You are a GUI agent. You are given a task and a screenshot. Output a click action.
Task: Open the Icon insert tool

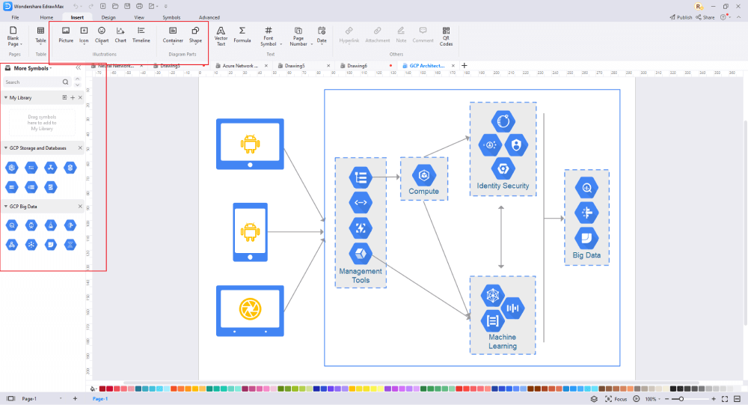pos(84,35)
